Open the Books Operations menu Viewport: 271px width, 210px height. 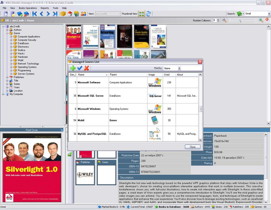pos(28,8)
